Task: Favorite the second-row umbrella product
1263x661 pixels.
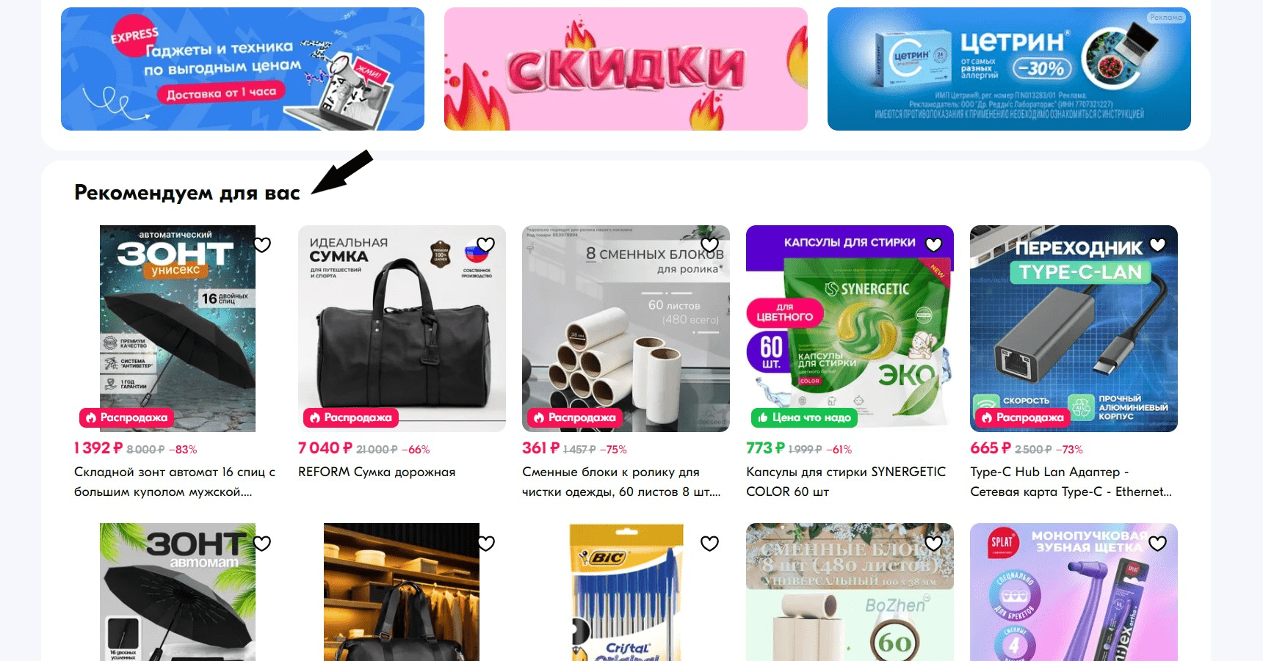Action: click(x=262, y=543)
